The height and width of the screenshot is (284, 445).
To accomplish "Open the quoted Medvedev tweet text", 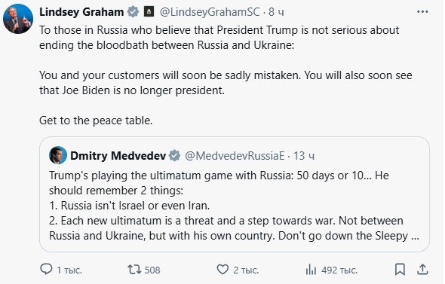I will pyautogui.click(x=234, y=206).
